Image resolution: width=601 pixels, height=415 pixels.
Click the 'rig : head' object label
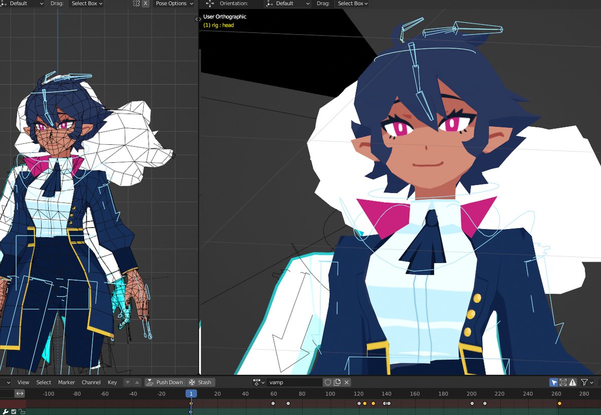coord(218,25)
